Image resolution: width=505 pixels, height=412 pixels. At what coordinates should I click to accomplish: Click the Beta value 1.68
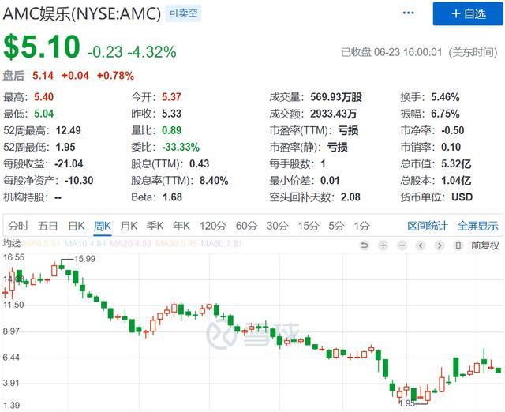point(172,197)
